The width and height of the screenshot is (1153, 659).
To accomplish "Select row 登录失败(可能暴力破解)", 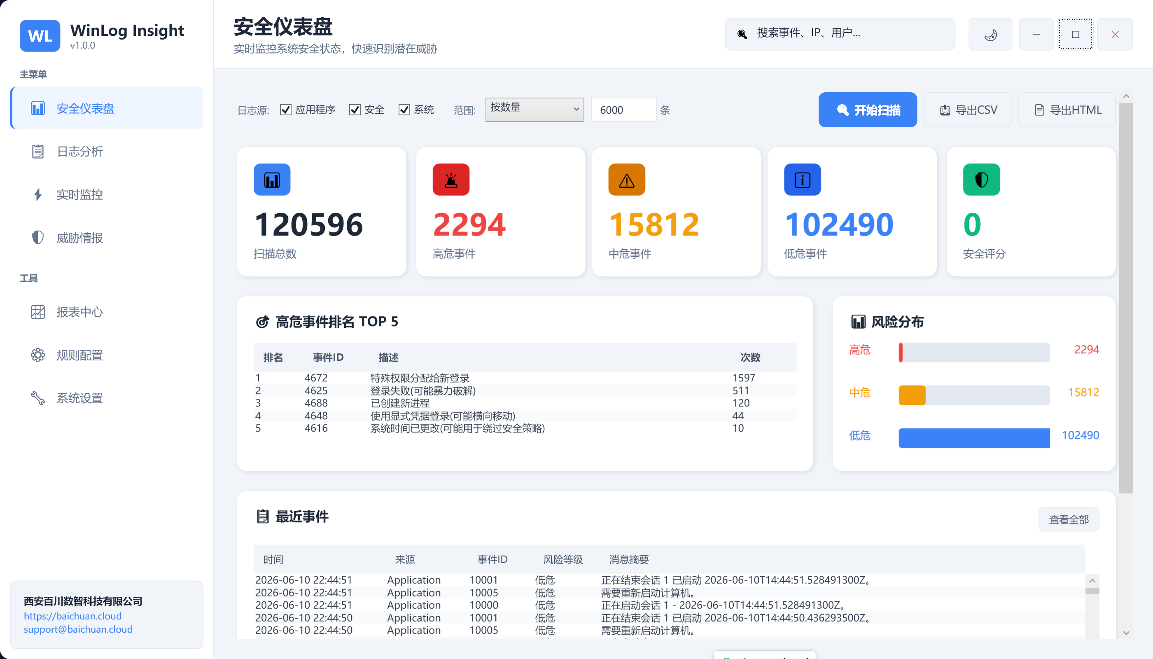I will 525,390.
